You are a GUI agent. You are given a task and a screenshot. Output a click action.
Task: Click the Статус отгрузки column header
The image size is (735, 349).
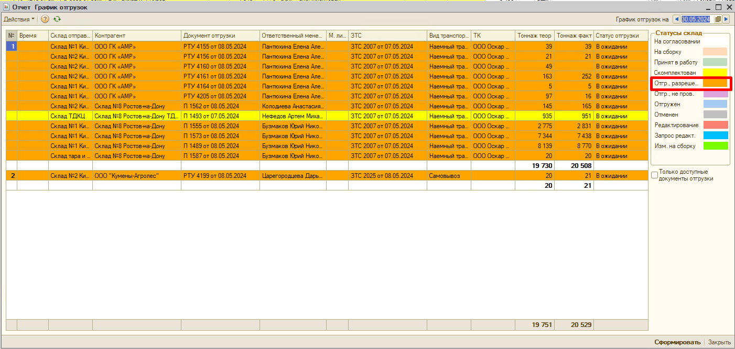click(x=621, y=36)
